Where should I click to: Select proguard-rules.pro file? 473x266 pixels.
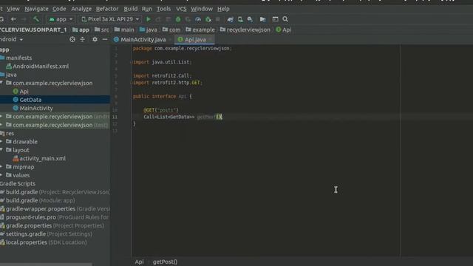point(55,217)
